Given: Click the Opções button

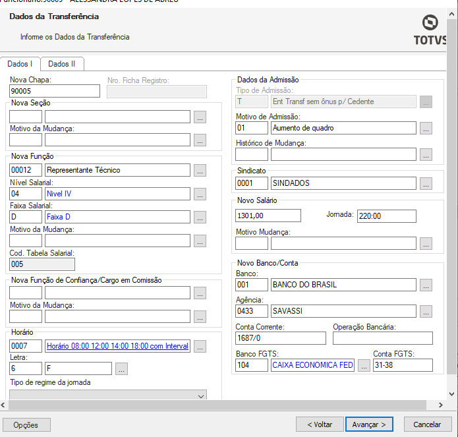Looking at the screenshot, I should pyautogui.click(x=26, y=424).
